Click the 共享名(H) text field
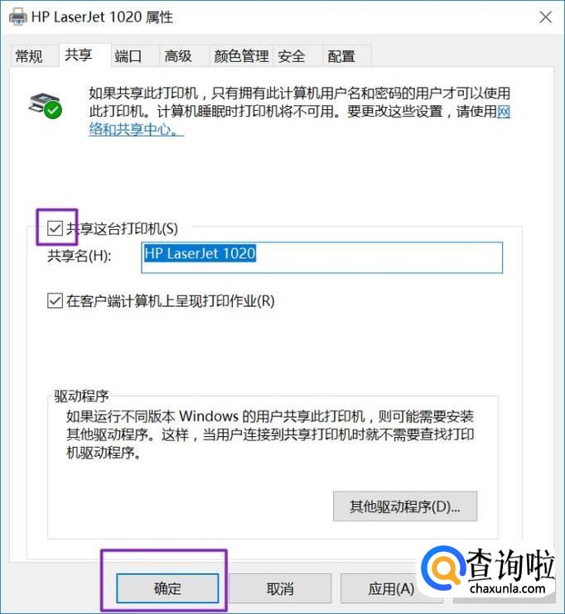 click(322, 257)
